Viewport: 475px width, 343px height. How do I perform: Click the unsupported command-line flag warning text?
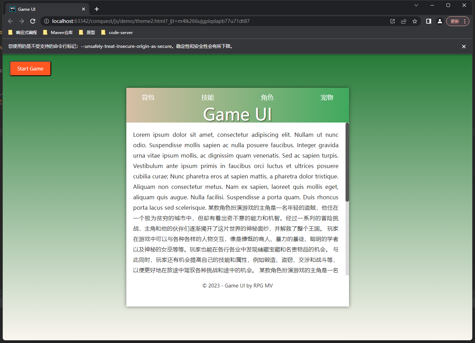[121, 47]
